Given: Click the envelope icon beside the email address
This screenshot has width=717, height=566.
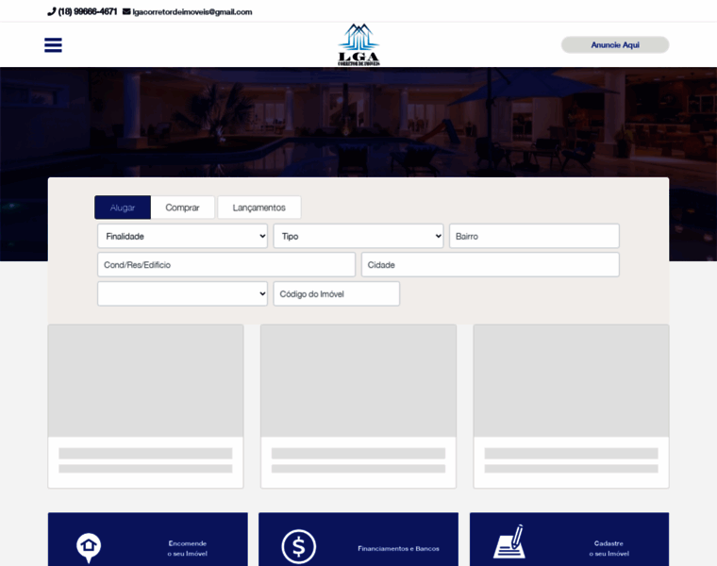Looking at the screenshot, I should [126, 12].
